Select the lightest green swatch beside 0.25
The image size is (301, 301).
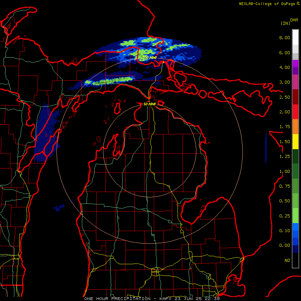[x=295, y=216]
